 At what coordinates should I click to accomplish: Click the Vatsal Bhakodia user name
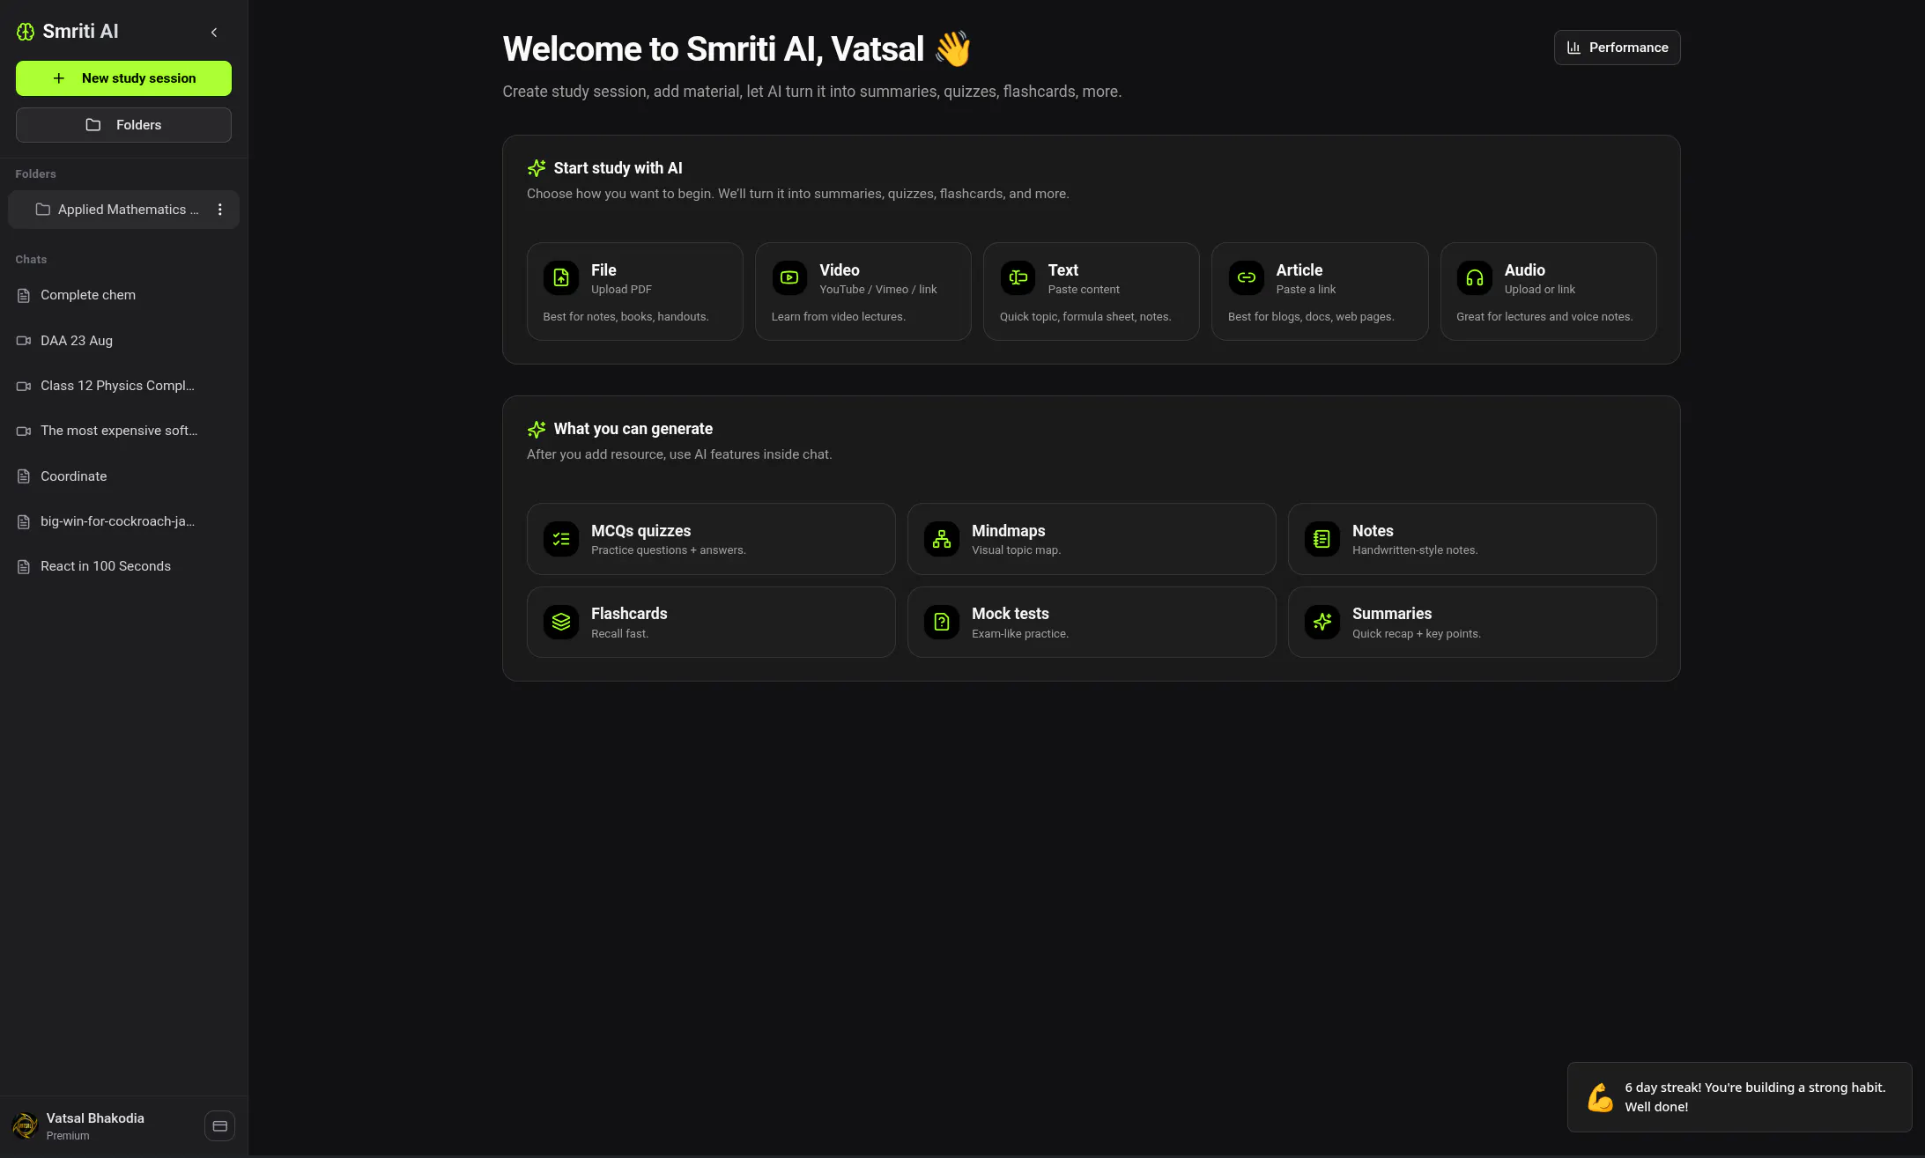click(95, 1118)
